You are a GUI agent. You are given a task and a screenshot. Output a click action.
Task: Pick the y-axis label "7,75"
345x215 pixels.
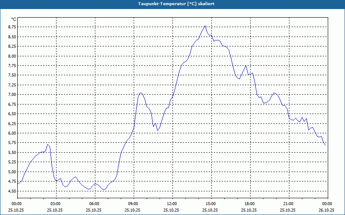point(12,66)
